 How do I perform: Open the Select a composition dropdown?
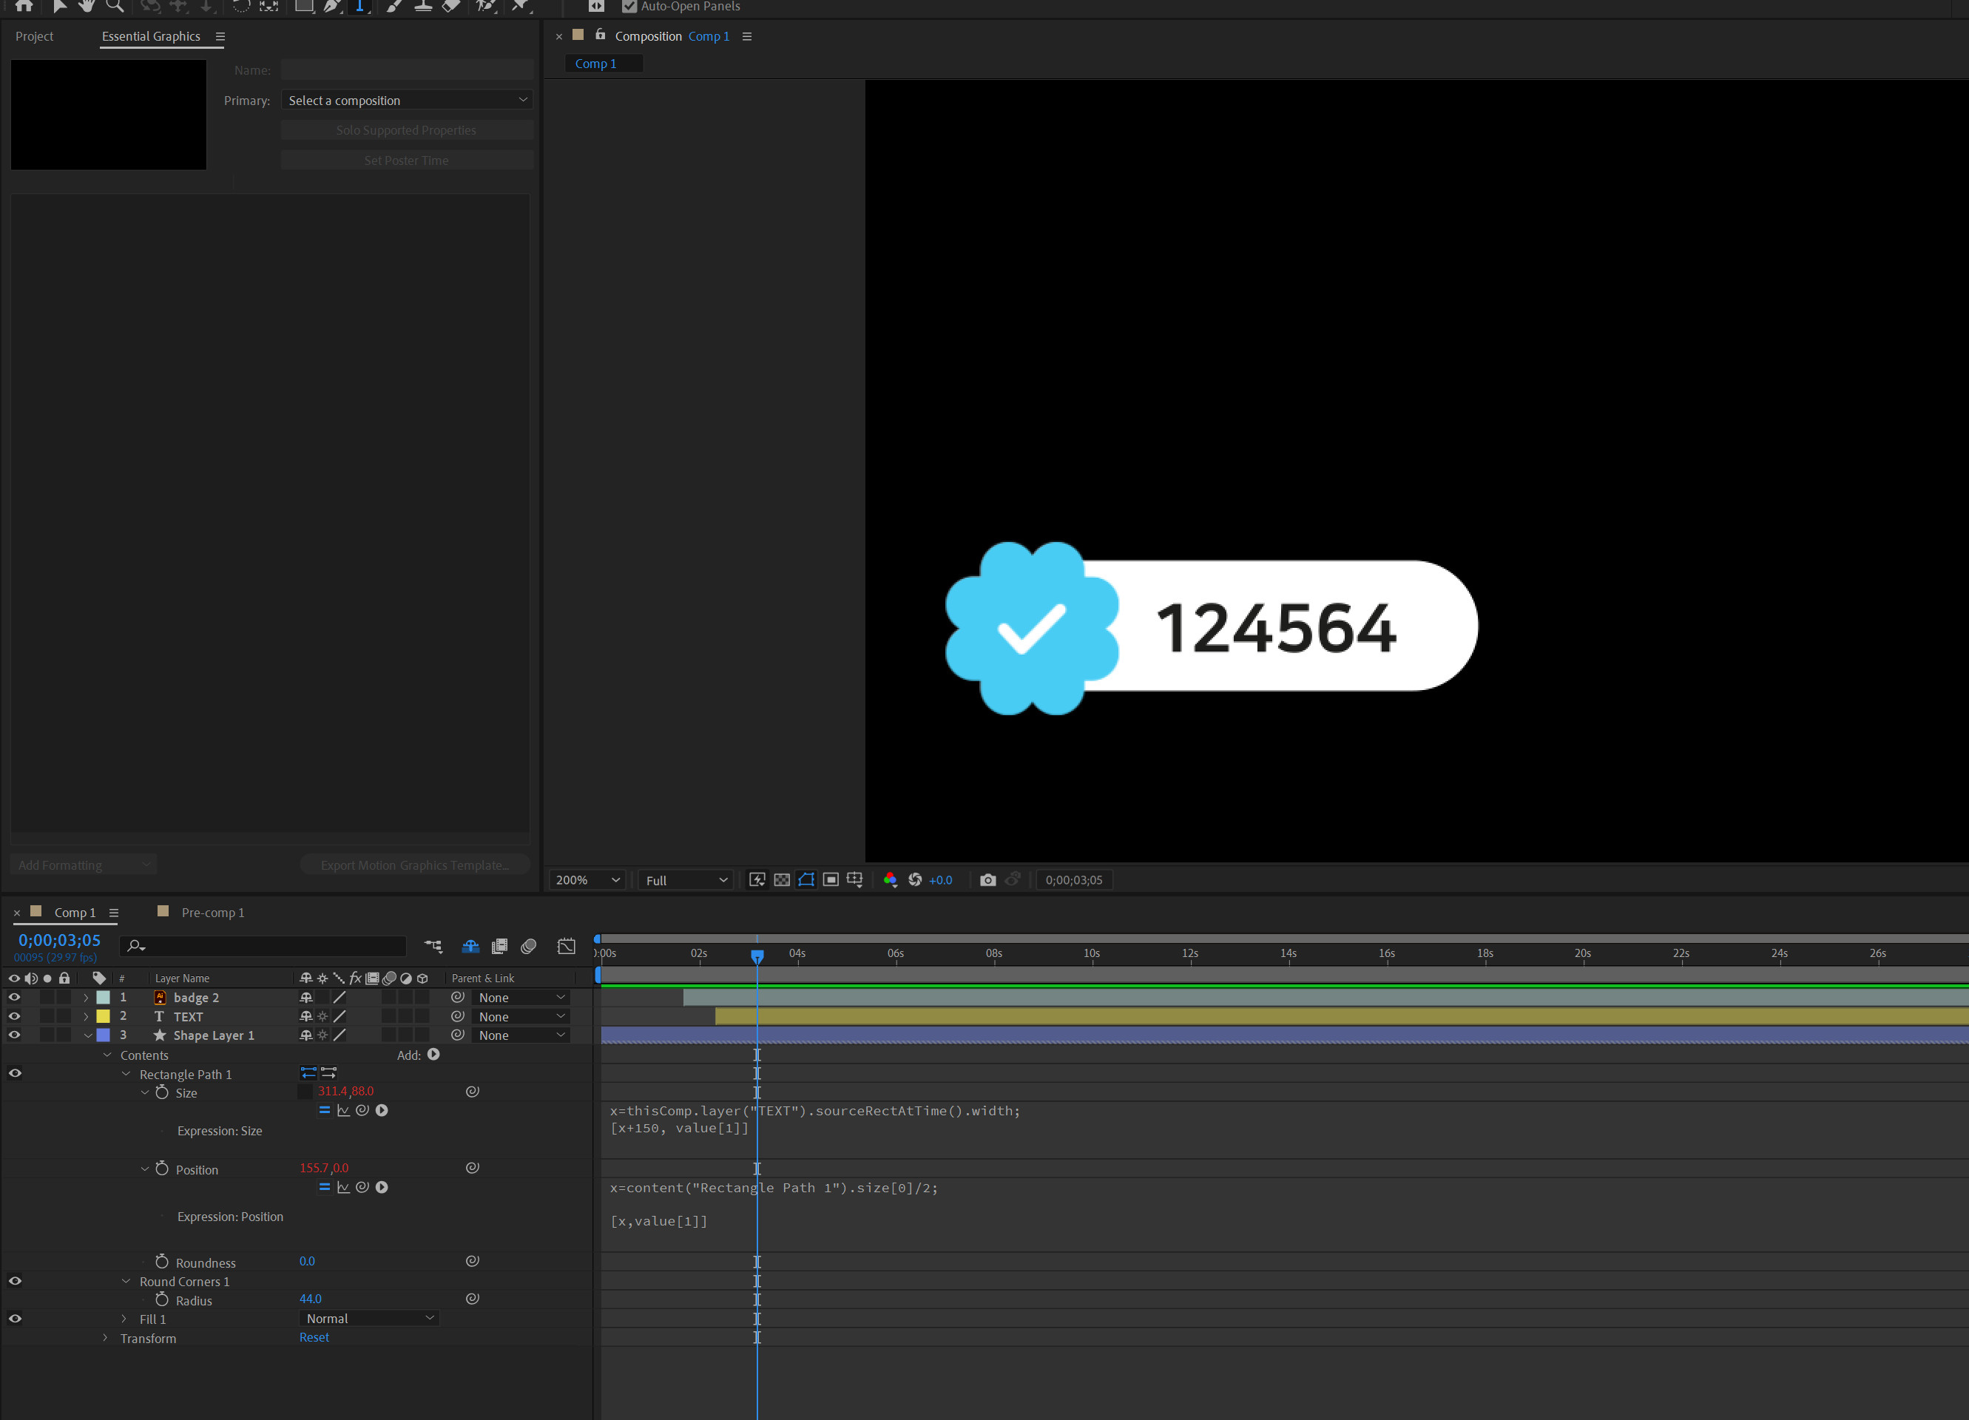pyautogui.click(x=406, y=100)
